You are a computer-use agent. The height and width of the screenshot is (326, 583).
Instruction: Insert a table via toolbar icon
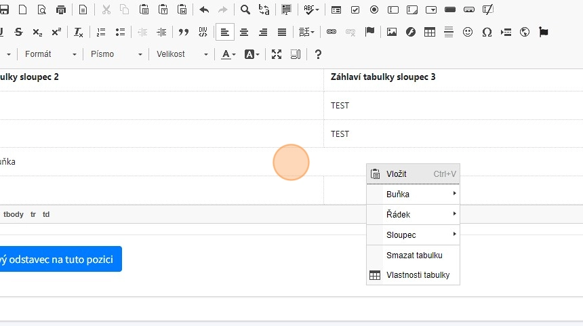429,32
